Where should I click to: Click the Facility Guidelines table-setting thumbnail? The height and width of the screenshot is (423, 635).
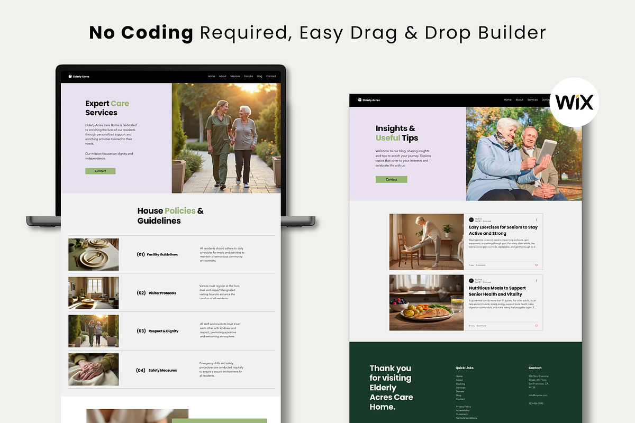pyautogui.click(x=94, y=254)
